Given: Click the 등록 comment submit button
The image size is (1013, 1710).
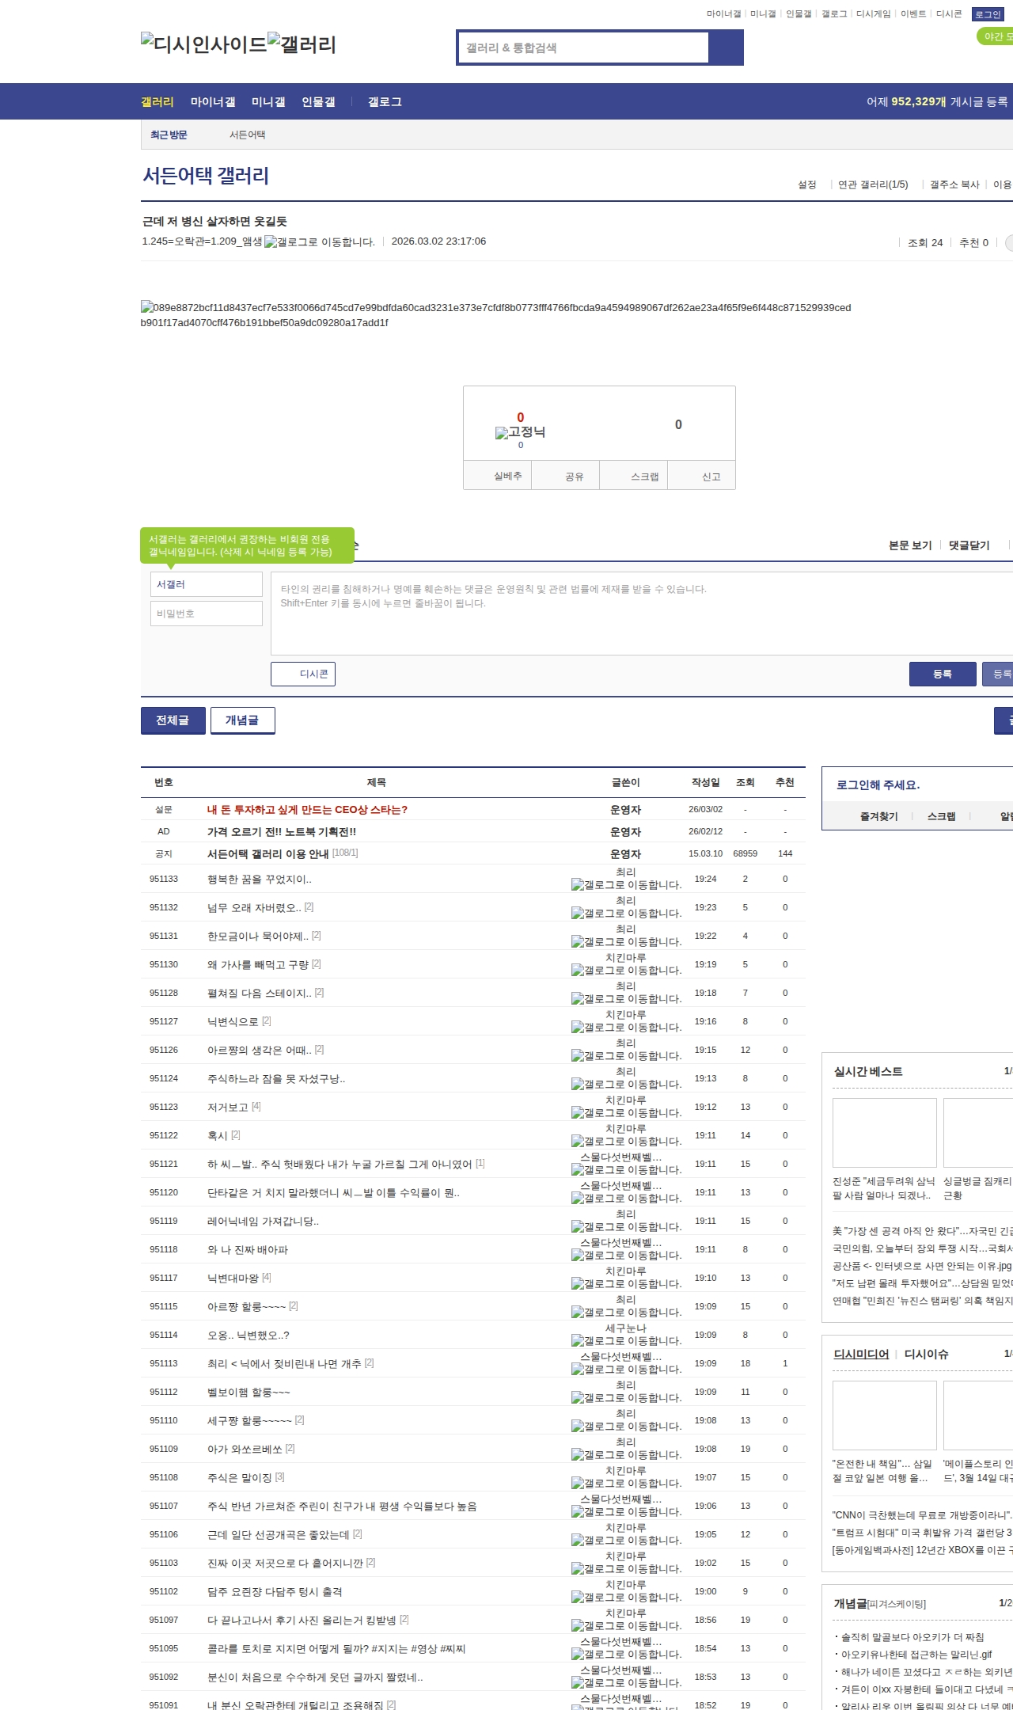Looking at the screenshot, I should (942, 674).
